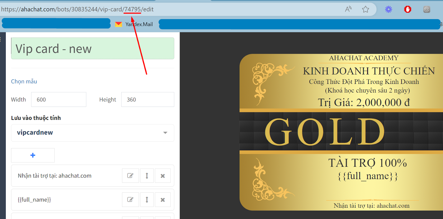
Task: Click 'TÀI TRỢ 100%' on card preview
Action: [x=367, y=163]
